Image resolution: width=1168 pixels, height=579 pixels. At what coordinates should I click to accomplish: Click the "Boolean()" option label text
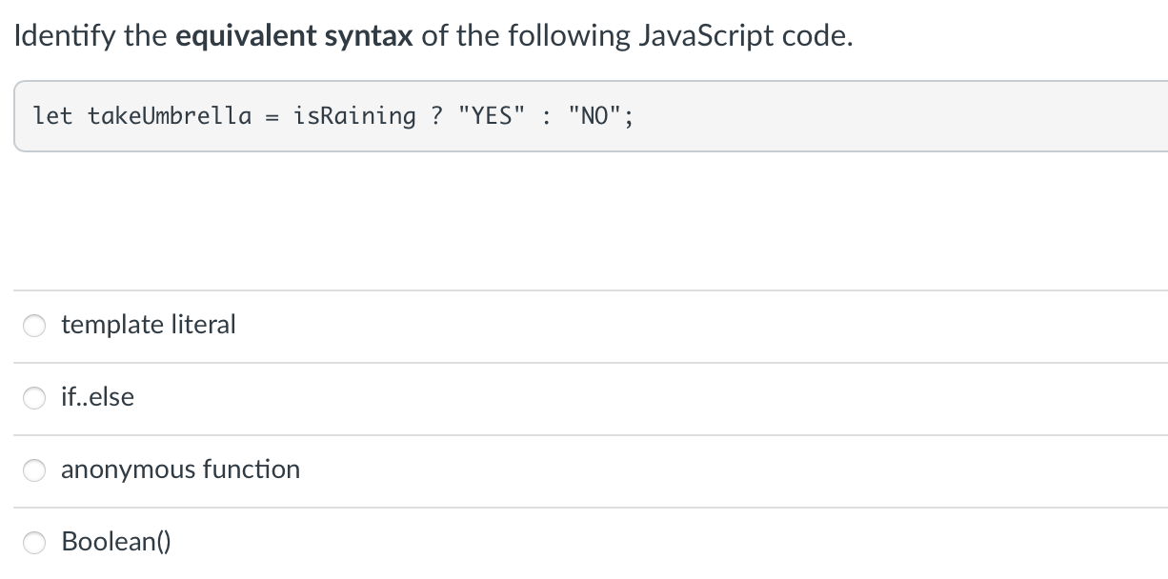tap(115, 543)
